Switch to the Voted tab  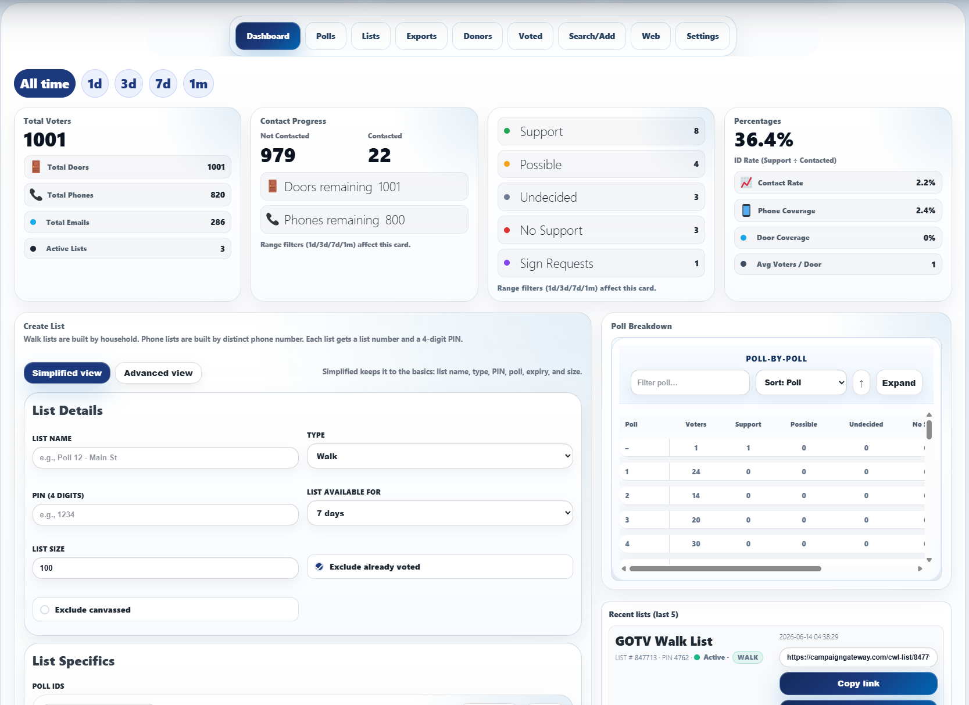[531, 36]
